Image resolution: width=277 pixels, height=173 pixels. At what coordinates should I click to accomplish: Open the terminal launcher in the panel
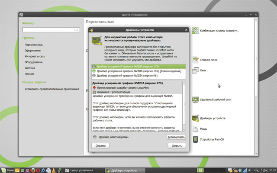pos(23,170)
